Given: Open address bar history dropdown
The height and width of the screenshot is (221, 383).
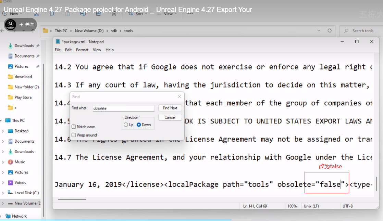Looking at the screenshot, I should point(319,31).
